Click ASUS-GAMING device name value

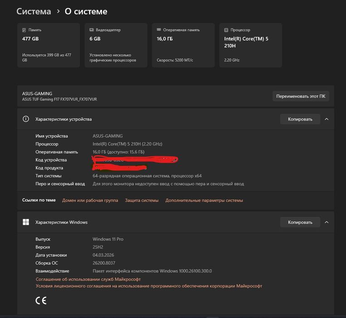point(107,136)
